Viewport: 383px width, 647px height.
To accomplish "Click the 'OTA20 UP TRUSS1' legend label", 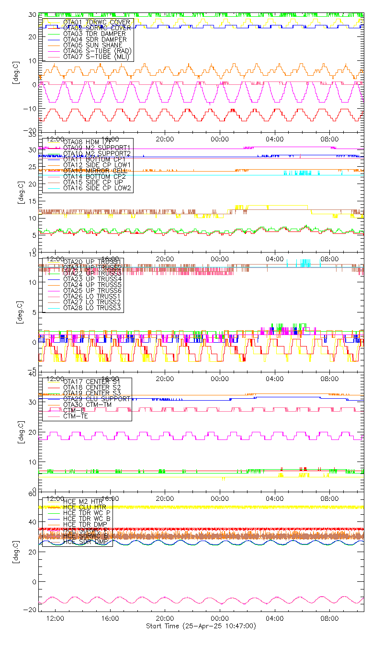I will tap(92, 262).
